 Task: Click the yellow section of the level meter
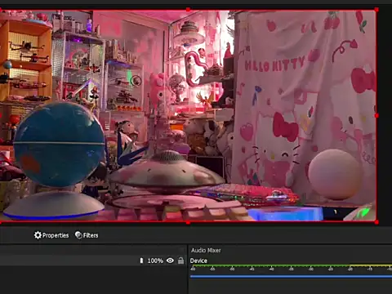(x=371, y=265)
